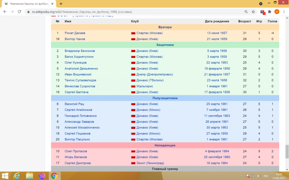Screen dimensions: 289x180
Task: Click the site lock icon
Action: click(x=28, y=12)
